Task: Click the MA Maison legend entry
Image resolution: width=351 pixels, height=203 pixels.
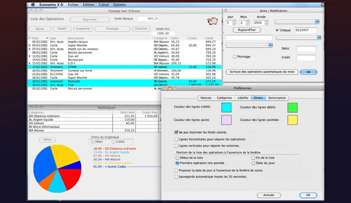Action: tap(107, 159)
